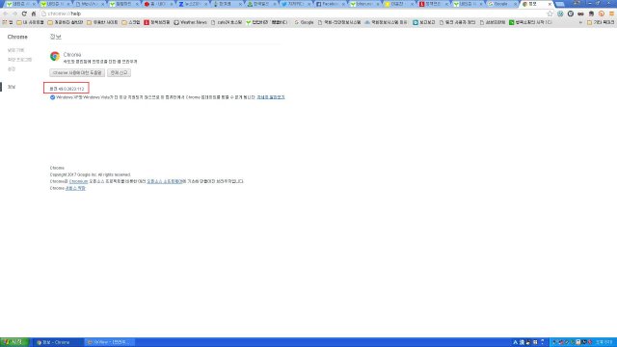Click the report an issue button
The width and height of the screenshot is (617, 347).
[x=119, y=73]
